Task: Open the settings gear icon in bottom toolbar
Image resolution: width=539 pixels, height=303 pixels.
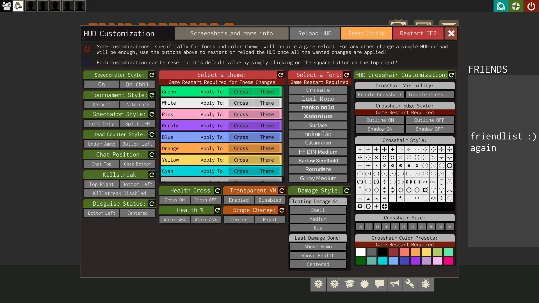Action: [x=318, y=284]
